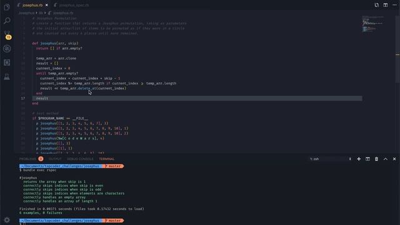Open the Manage settings gear

7,220
